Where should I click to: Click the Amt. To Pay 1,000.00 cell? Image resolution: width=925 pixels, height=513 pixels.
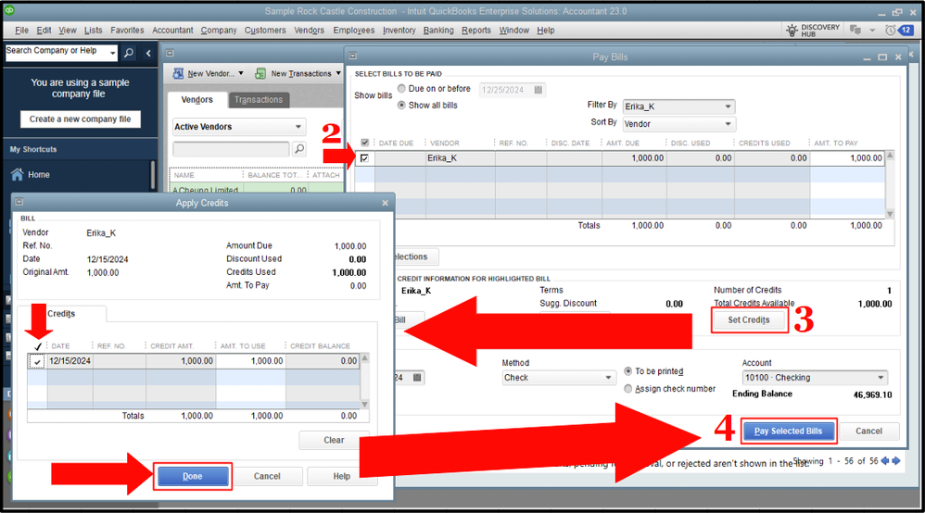[847, 158]
